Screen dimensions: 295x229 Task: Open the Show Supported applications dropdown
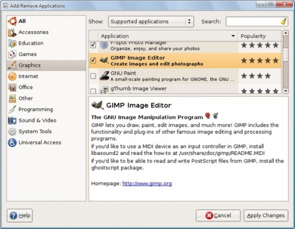(x=151, y=21)
